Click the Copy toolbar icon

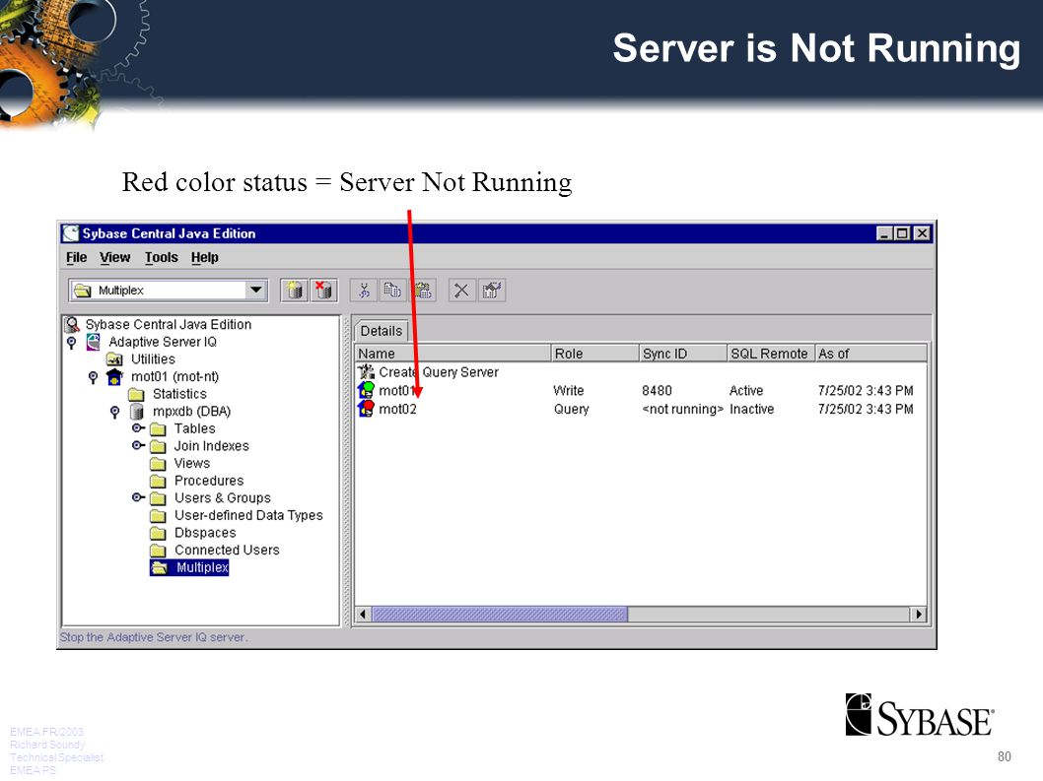[392, 291]
